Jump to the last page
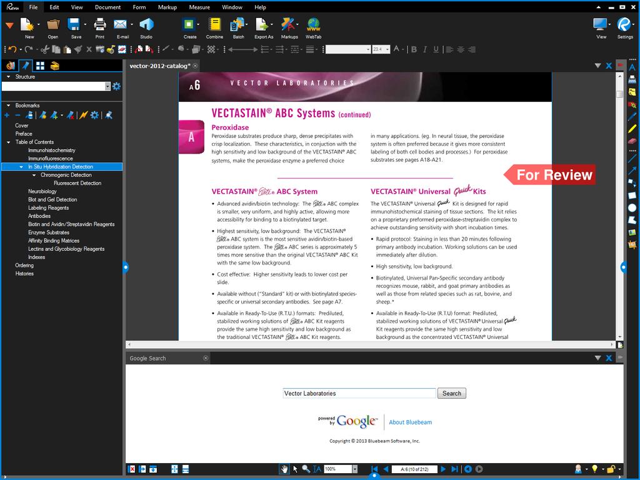640x480 pixels. [455, 469]
